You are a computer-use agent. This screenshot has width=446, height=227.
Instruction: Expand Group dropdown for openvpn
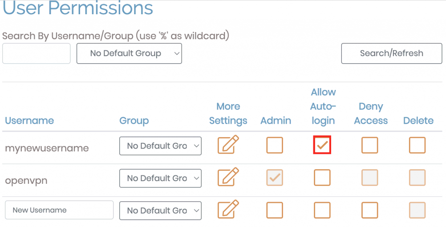tap(160, 178)
